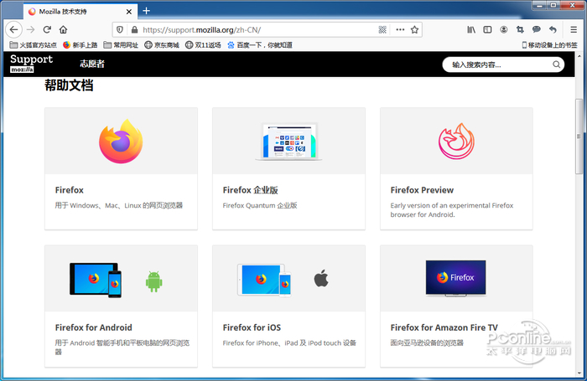Click the search magnifier icon
Viewport: 587px width, 381px height.
tap(556, 64)
